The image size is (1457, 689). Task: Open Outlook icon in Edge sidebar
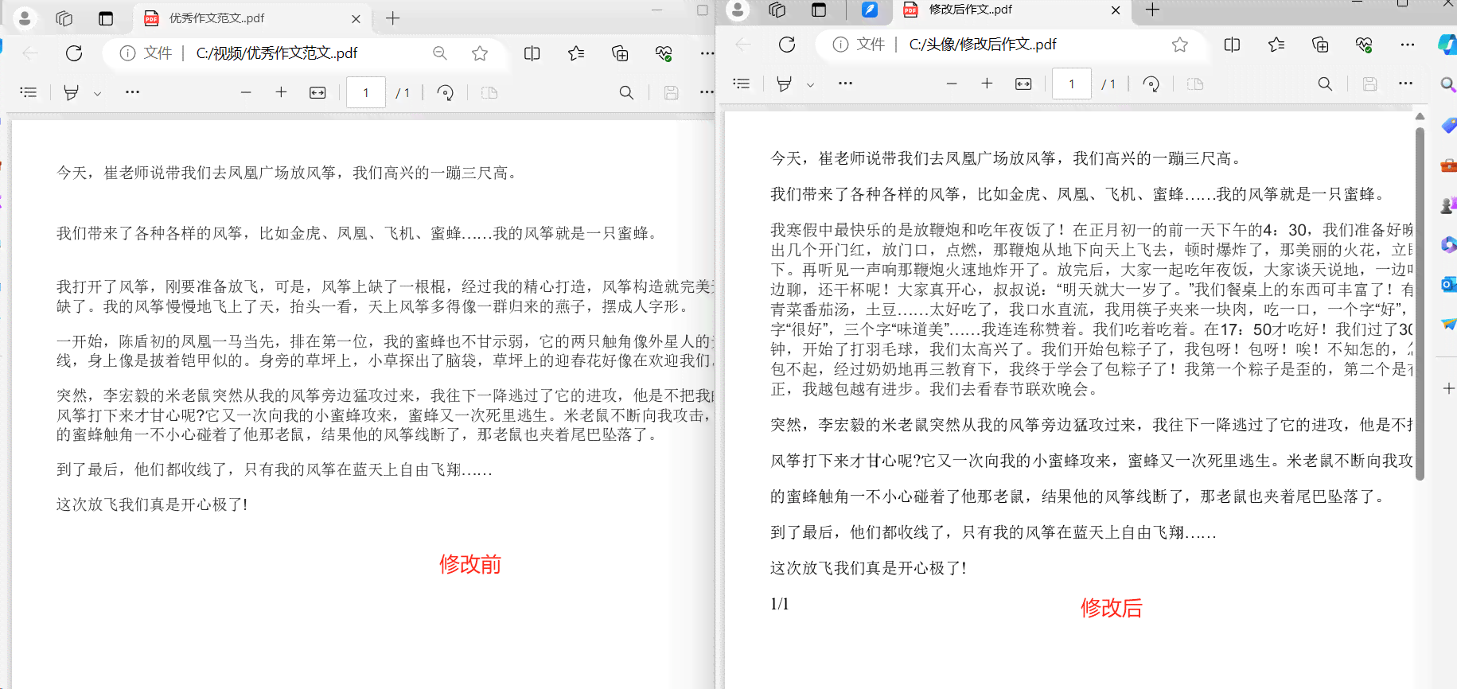[x=1448, y=284]
